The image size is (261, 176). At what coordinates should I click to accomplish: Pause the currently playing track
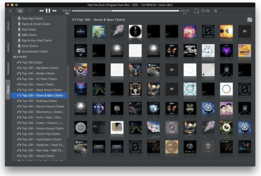tap(48, 11)
